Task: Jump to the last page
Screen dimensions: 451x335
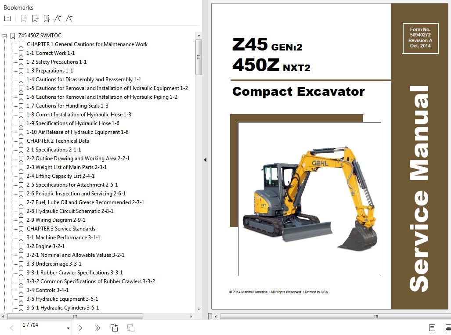Action: tap(97, 328)
